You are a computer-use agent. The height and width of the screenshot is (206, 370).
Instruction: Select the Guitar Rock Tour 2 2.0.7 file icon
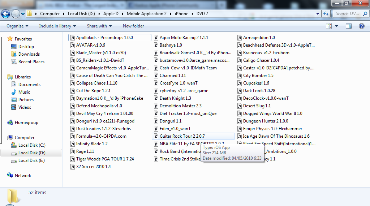pyautogui.click(x=156, y=136)
